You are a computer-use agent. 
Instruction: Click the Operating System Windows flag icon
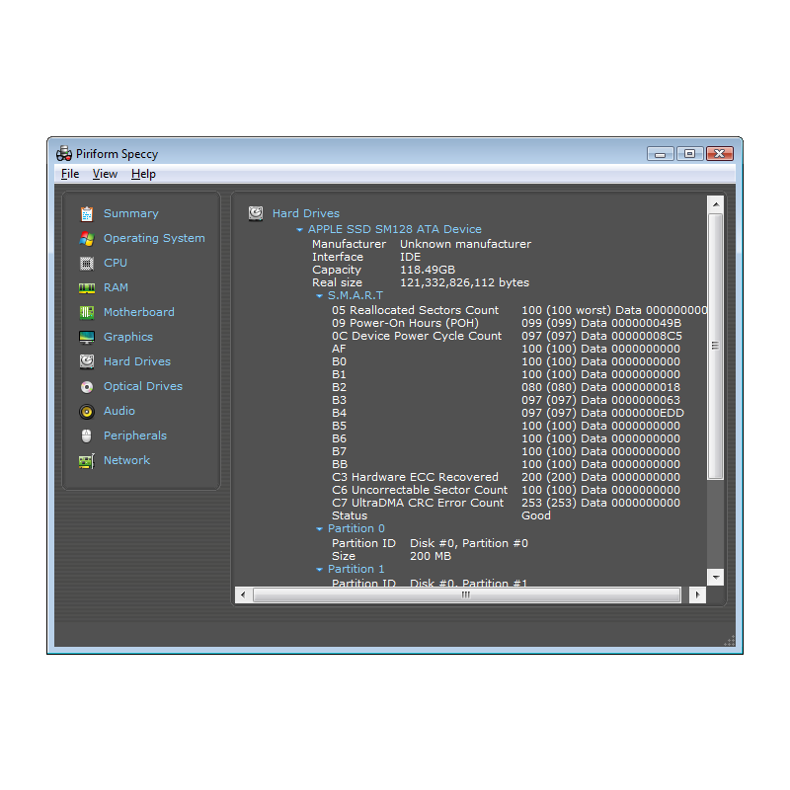pyautogui.click(x=87, y=238)
